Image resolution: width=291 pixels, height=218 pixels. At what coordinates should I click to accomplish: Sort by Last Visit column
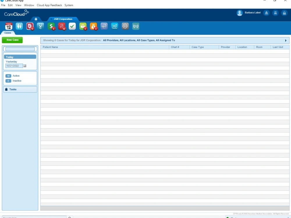[280, 47]
